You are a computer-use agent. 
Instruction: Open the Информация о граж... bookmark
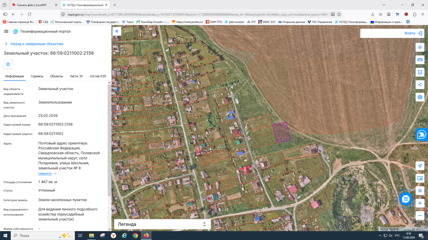coord(387,22)
